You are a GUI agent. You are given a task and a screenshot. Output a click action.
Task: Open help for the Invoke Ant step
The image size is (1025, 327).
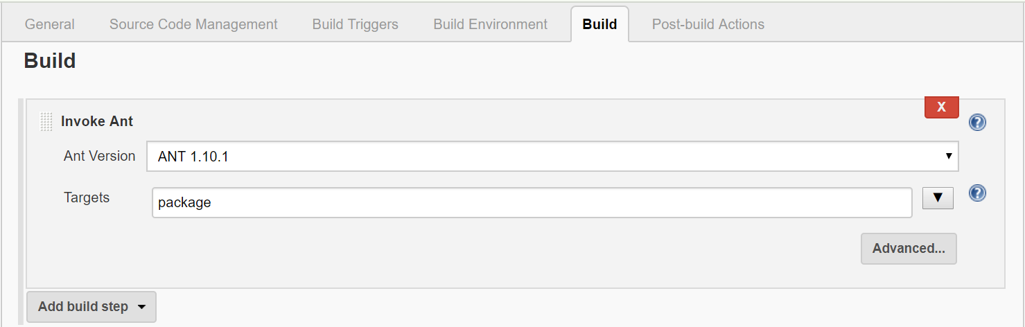tap(977, 123)
